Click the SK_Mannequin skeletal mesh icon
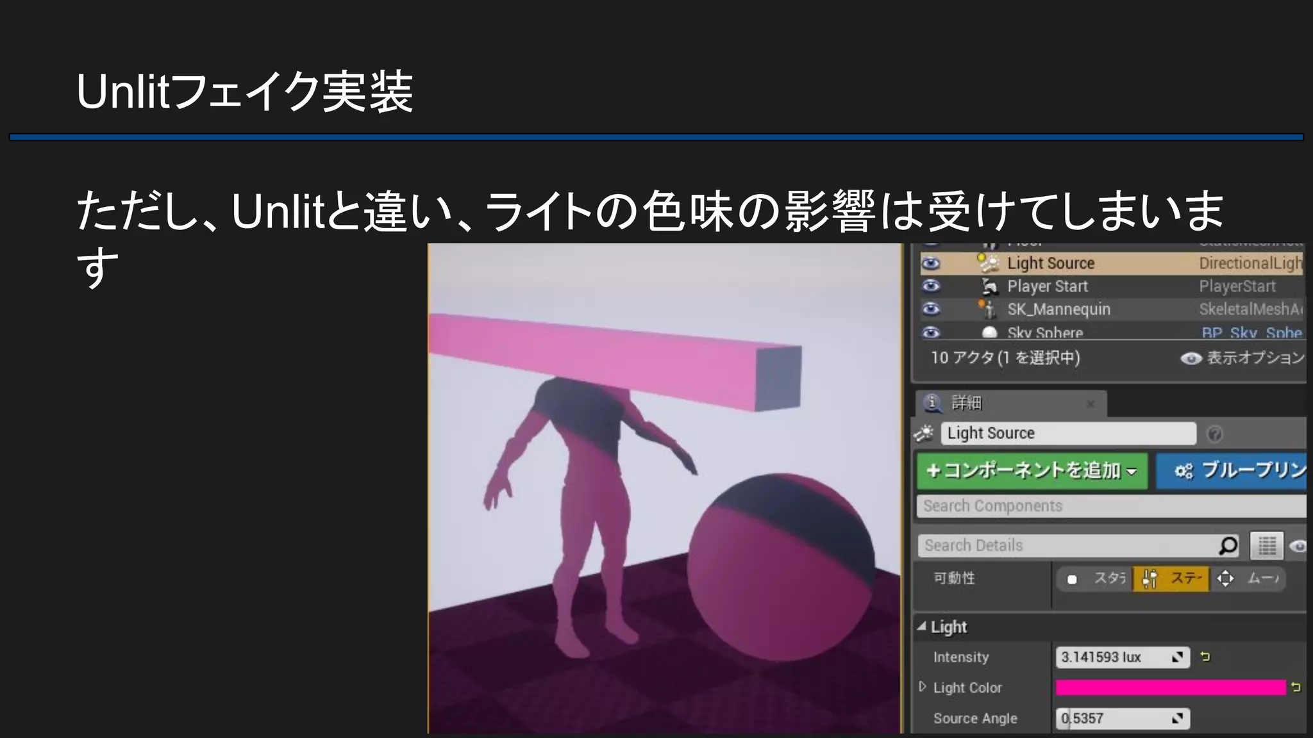 pyautogui.click(x=988, y=309)
